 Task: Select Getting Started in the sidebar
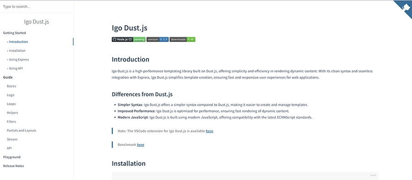point(15,33)
